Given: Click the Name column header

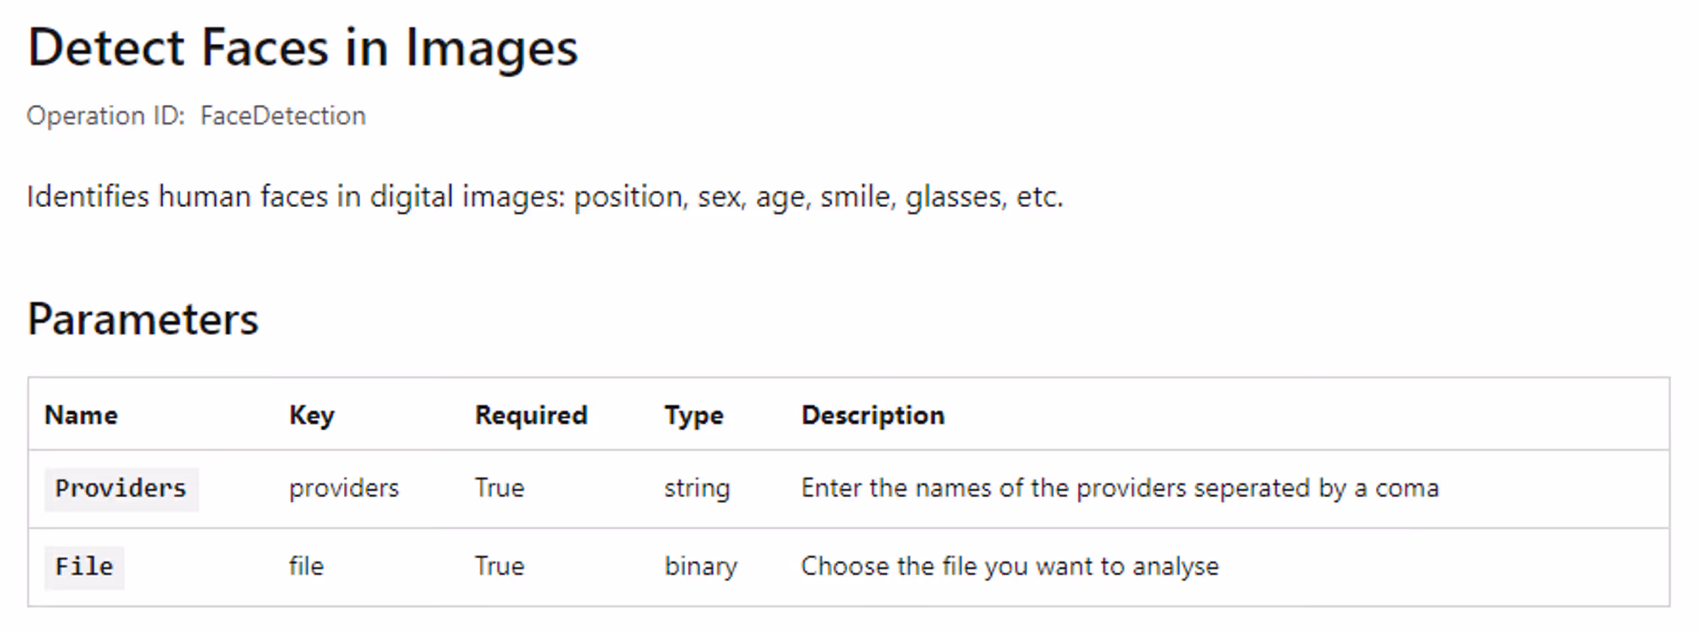Looking at the screenshot, I should pos(82,415).
